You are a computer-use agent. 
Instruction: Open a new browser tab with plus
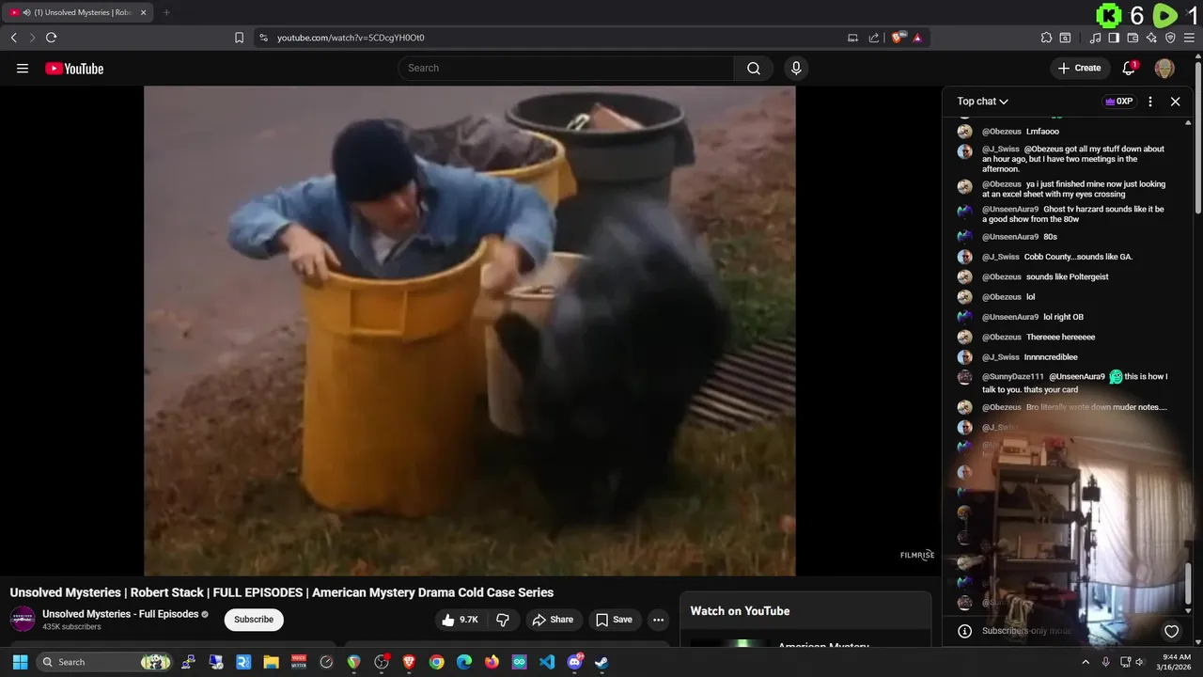[x=166, y=12]
